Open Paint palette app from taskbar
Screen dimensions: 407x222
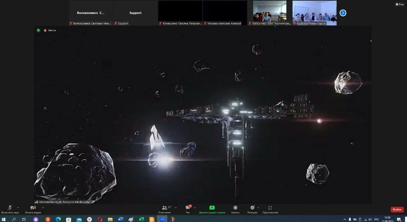tap(131, 219)
